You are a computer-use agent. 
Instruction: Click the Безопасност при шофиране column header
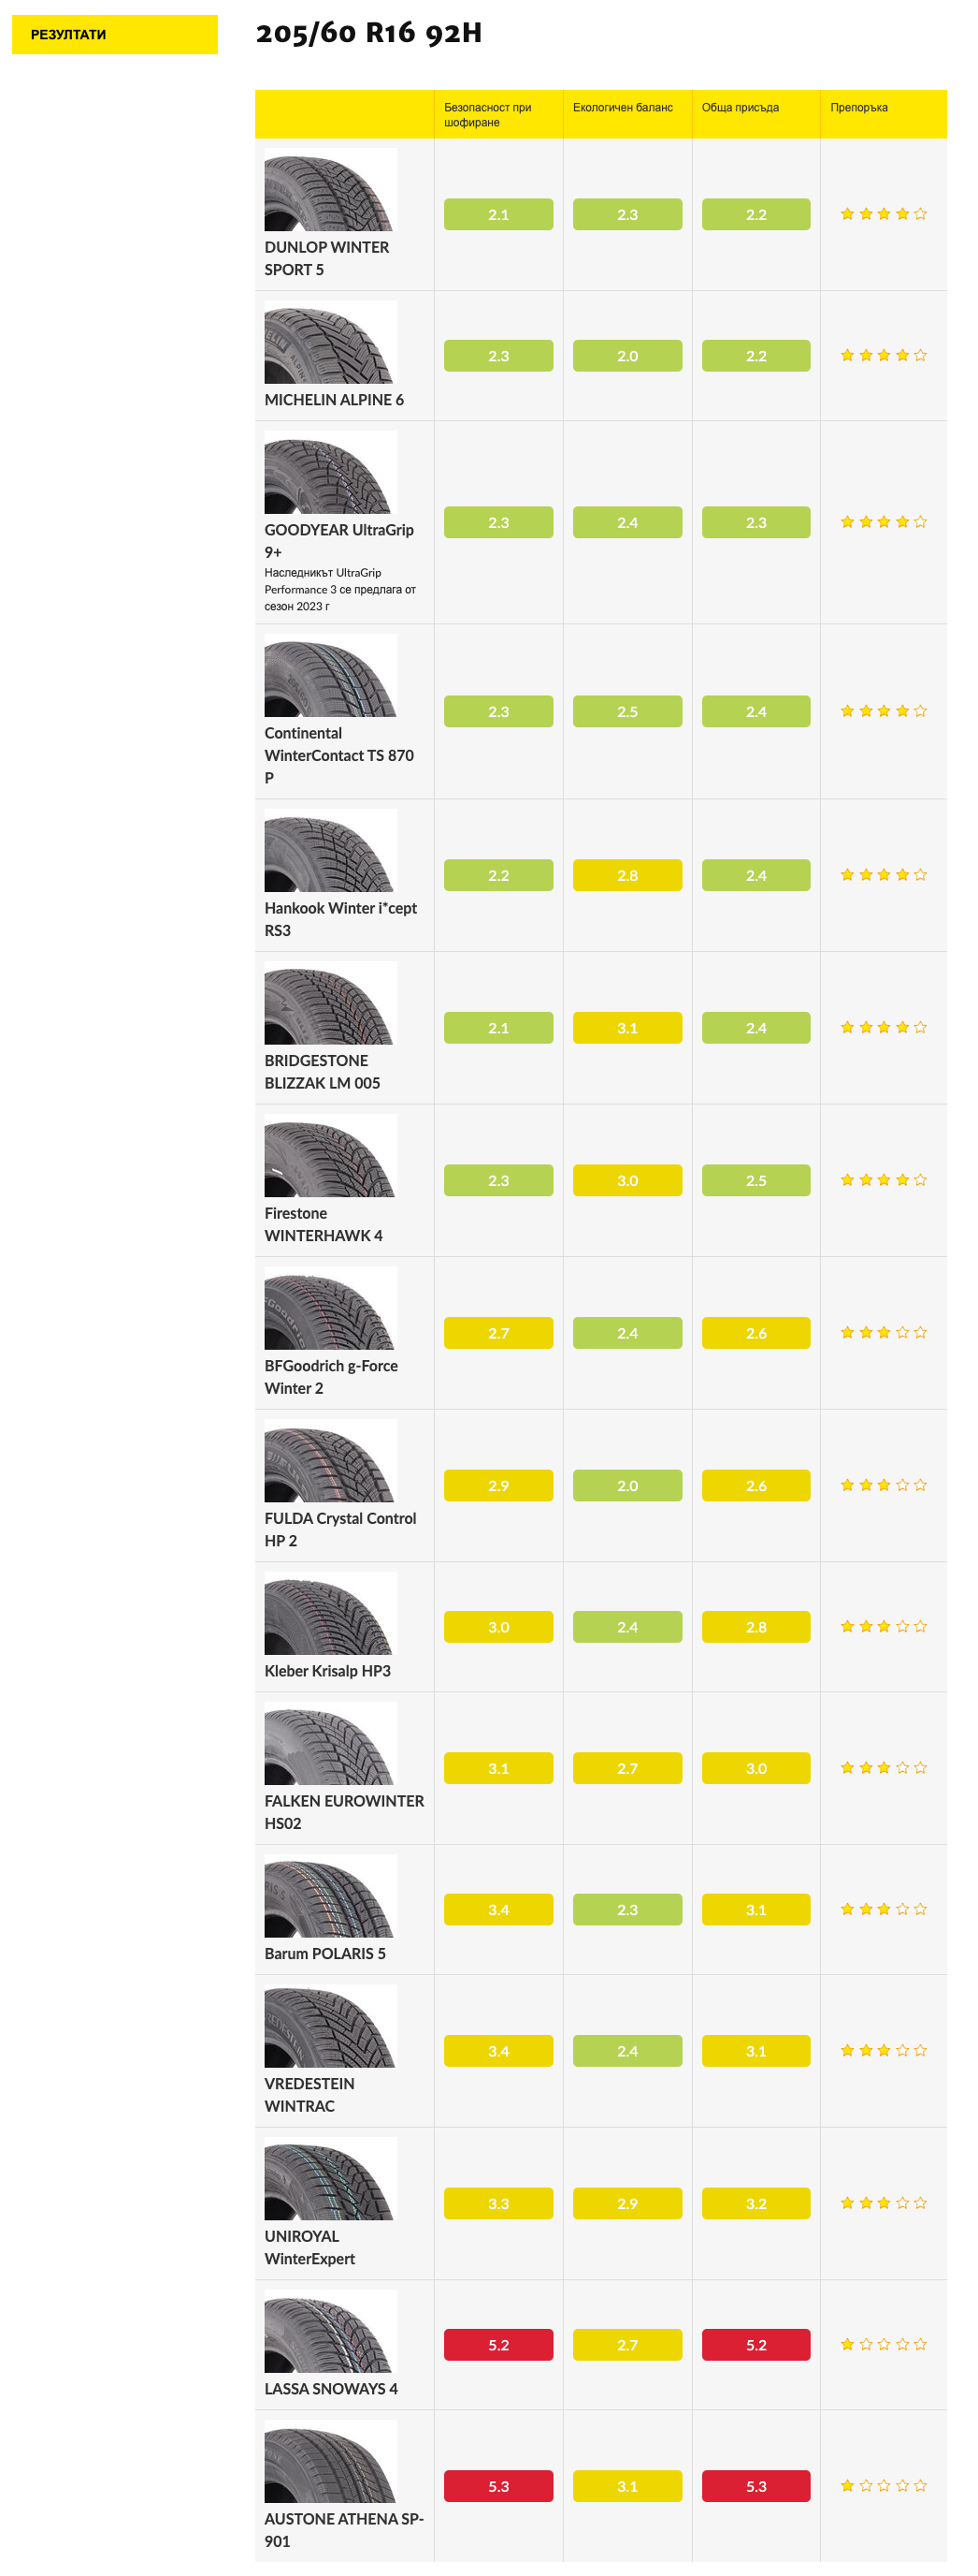pos(487,115)
